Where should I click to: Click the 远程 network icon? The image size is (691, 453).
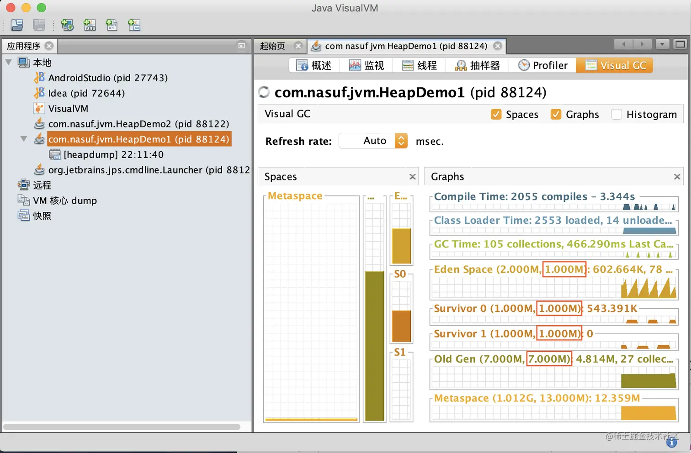pos(24,185)
